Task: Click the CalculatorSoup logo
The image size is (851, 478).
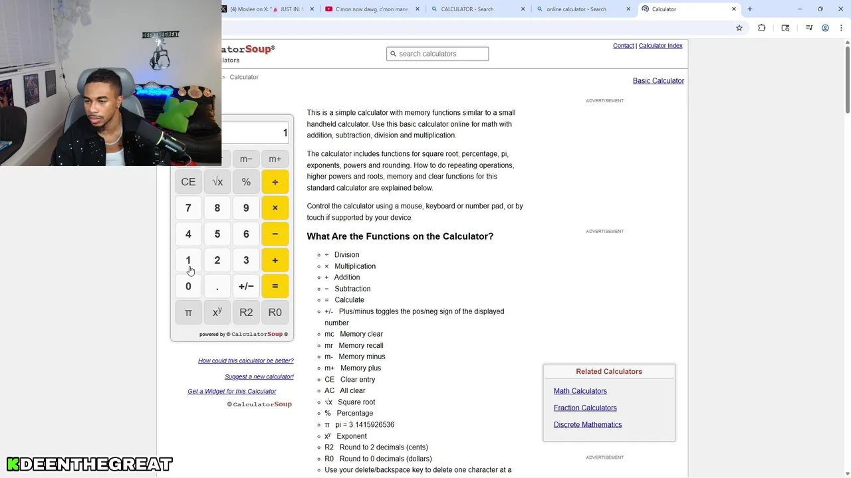Action: 248,49
